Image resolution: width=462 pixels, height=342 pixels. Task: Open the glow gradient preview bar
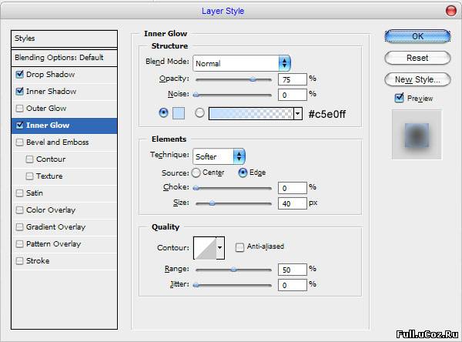coord(251,113)
